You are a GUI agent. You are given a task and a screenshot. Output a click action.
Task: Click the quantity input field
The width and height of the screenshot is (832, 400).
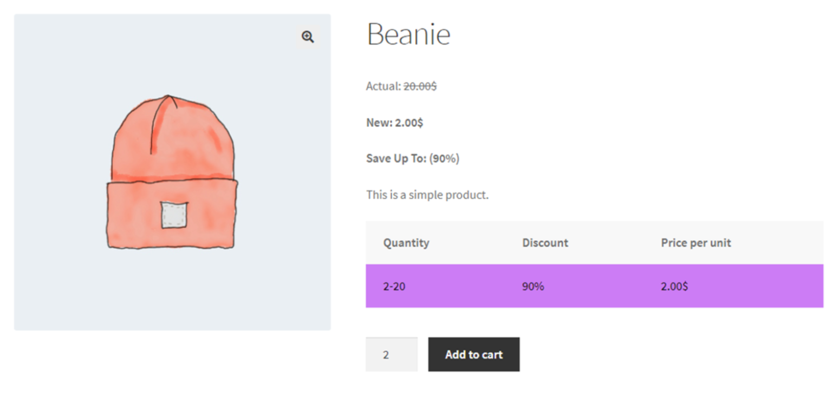(x=391, y=354)
